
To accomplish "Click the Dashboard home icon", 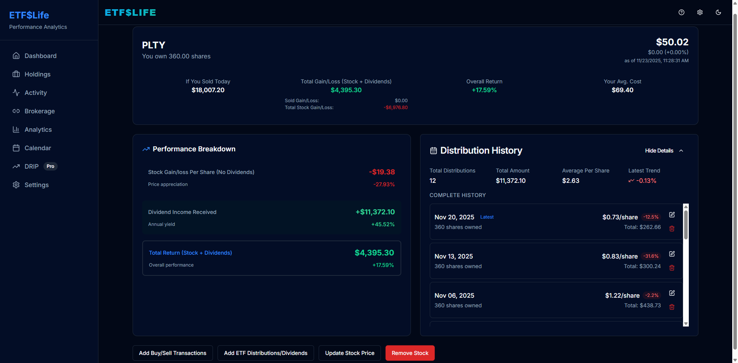I will pyautogui.click(x=16, y=56).
